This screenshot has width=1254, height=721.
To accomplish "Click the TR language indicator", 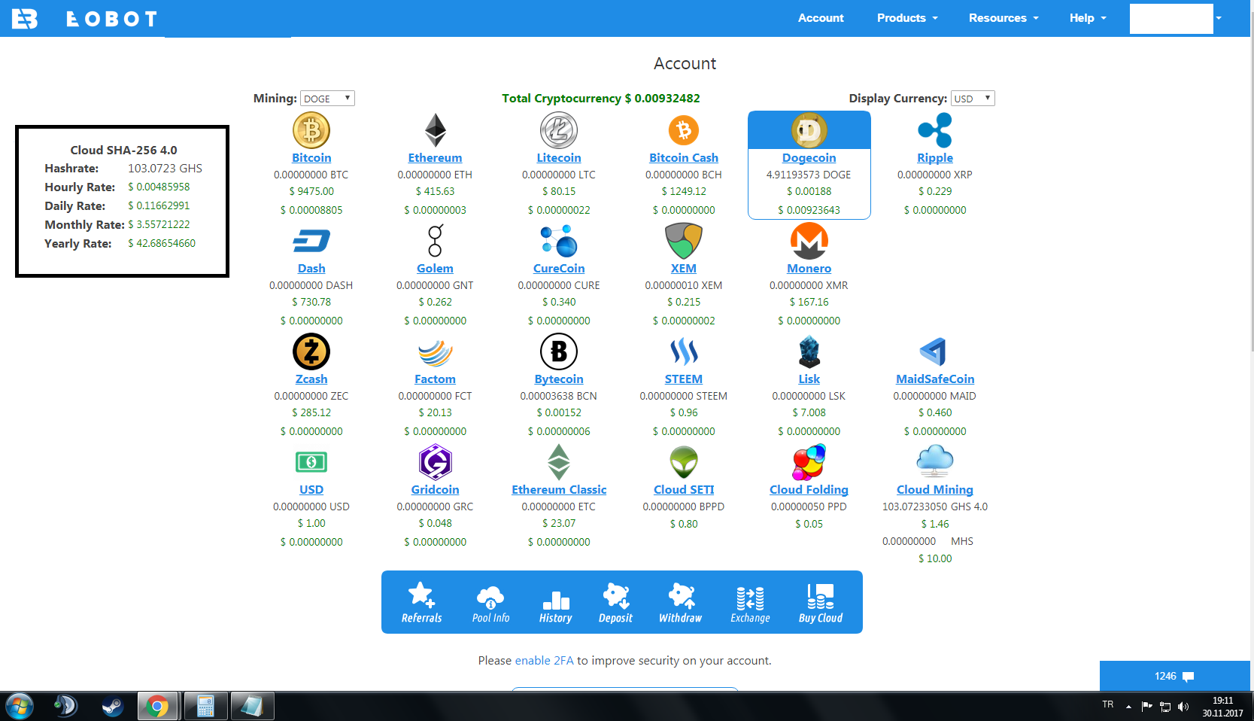I will (1108, 704).
